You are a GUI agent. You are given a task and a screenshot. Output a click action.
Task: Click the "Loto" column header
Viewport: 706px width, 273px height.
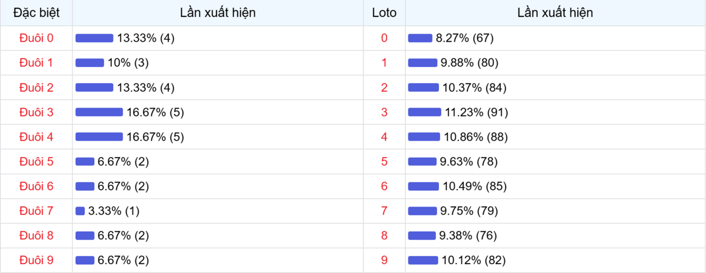pos(384,12)
